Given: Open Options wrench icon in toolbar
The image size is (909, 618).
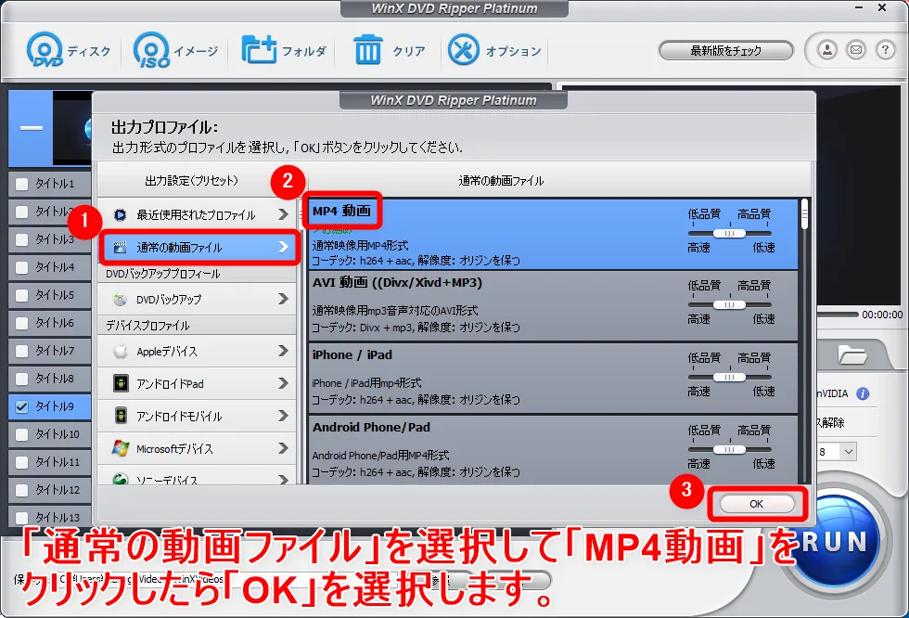Looking at the screenshot, I should point(463,50).
